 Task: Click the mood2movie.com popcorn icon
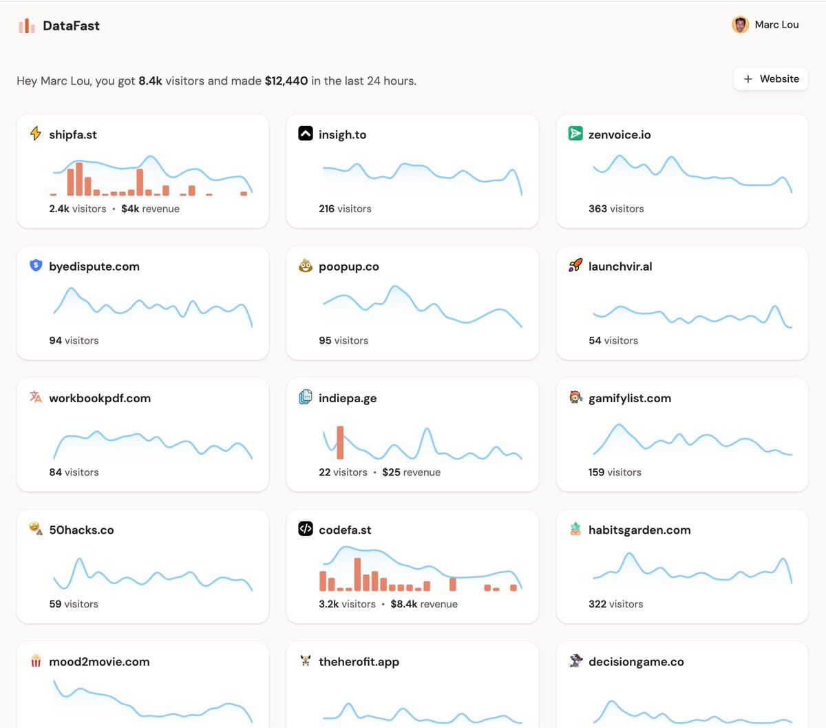pos(36,661)
